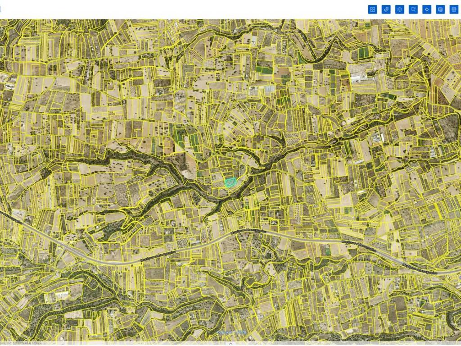The width and height of the screenshot is (461, 346).
Task: Open the magnifier search tool
Action: [x=413, y=9]
